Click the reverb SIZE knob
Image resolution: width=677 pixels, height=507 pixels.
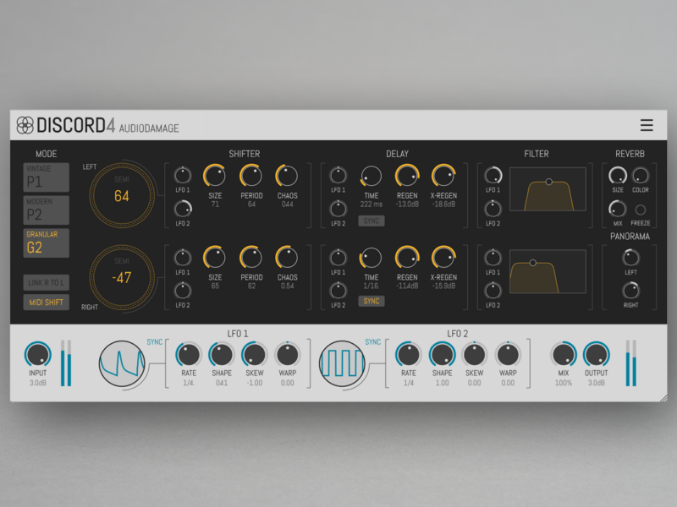pyautogui.click(x=618, y=176)
